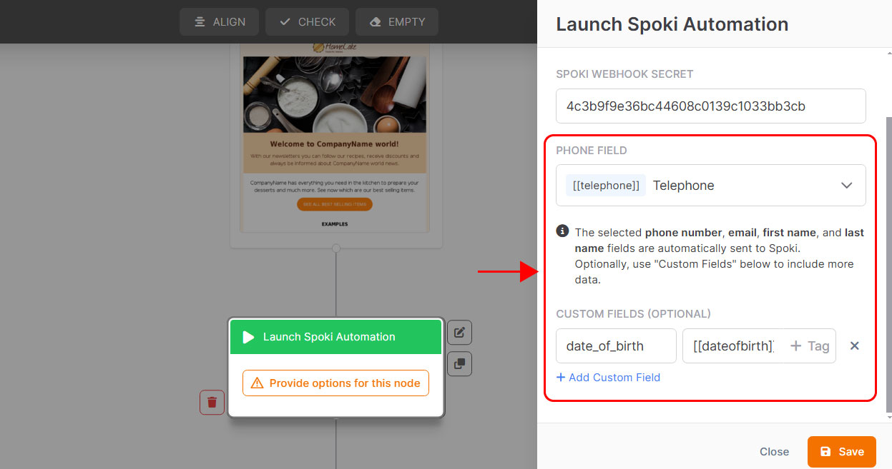The height and width of the screenshot is (469, 892).
Task: Click the play icon on Launch Spoki Automation node
Action: point(248,337)
